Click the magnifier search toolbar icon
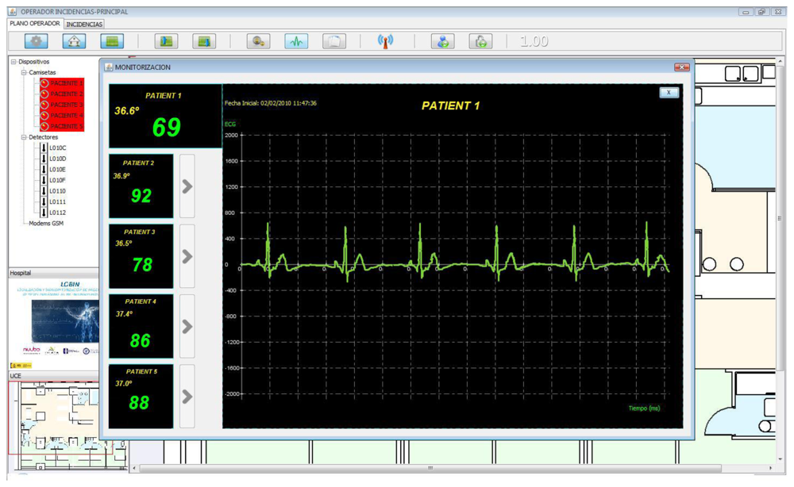Image resolution: width=794 pixels, height=487 pixels. [259, 41]
